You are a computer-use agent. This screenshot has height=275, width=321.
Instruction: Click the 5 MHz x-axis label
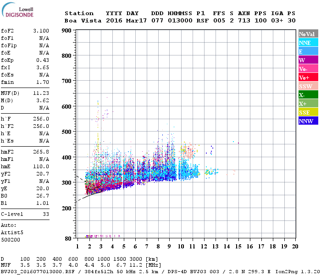124,247
